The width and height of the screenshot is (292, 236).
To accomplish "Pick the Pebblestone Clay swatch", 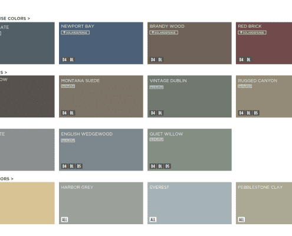I will pyautogui.click(x=264, y=203).
